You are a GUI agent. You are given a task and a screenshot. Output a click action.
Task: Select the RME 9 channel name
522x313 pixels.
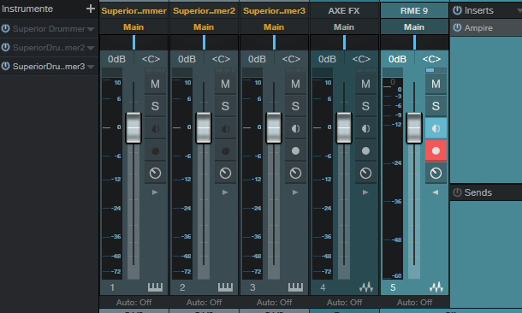414,10
